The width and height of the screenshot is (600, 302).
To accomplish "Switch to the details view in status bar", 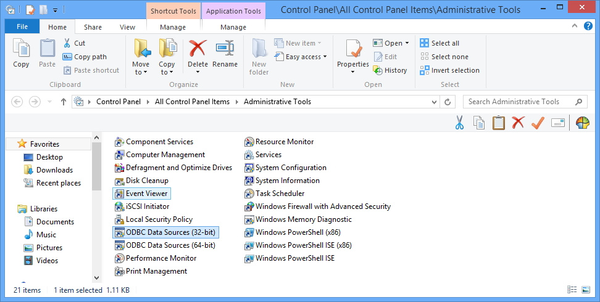I will point(572,290).
